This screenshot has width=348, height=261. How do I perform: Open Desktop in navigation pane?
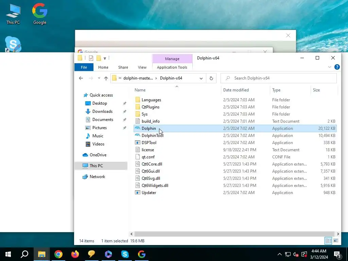pos(100,103)
